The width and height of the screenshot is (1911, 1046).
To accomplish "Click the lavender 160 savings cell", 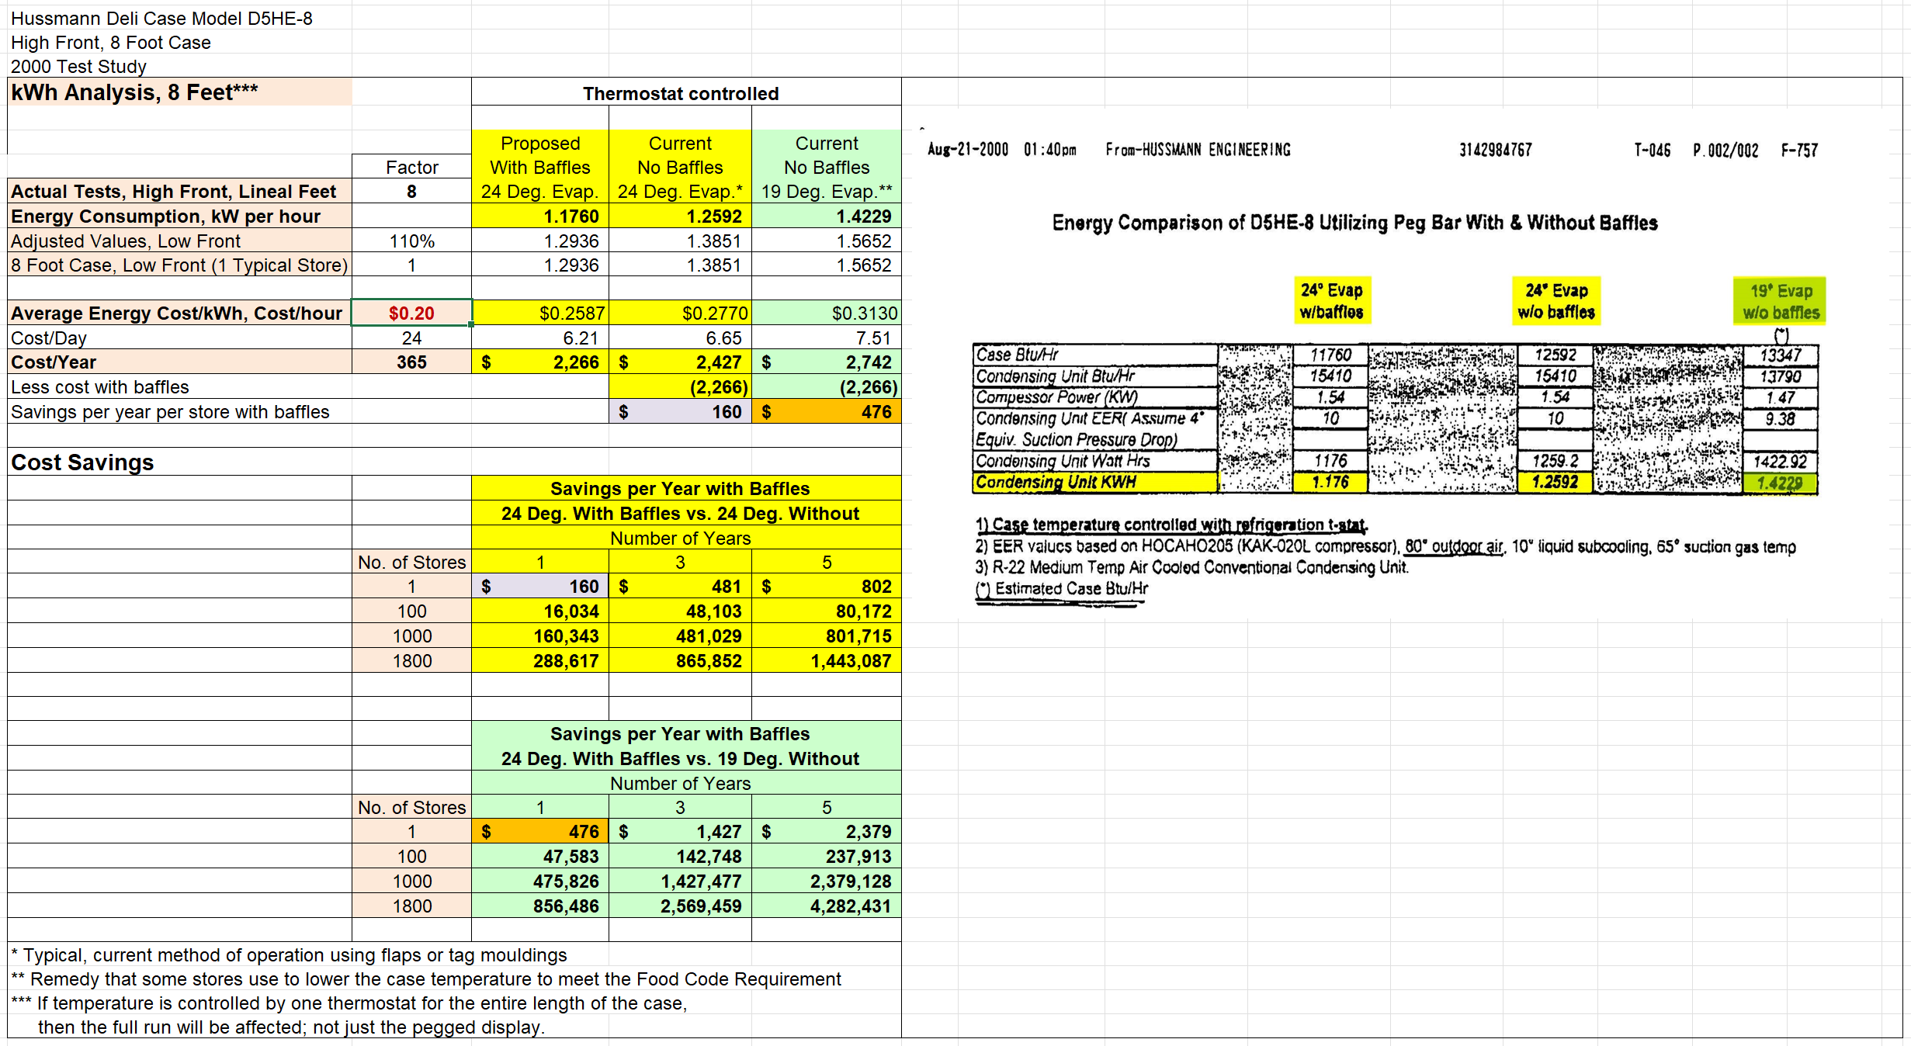I will [x=680, y=411].
